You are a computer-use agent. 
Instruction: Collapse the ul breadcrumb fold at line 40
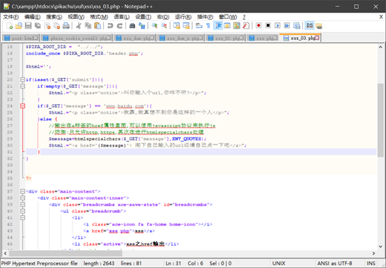click(x=23, y=211)
